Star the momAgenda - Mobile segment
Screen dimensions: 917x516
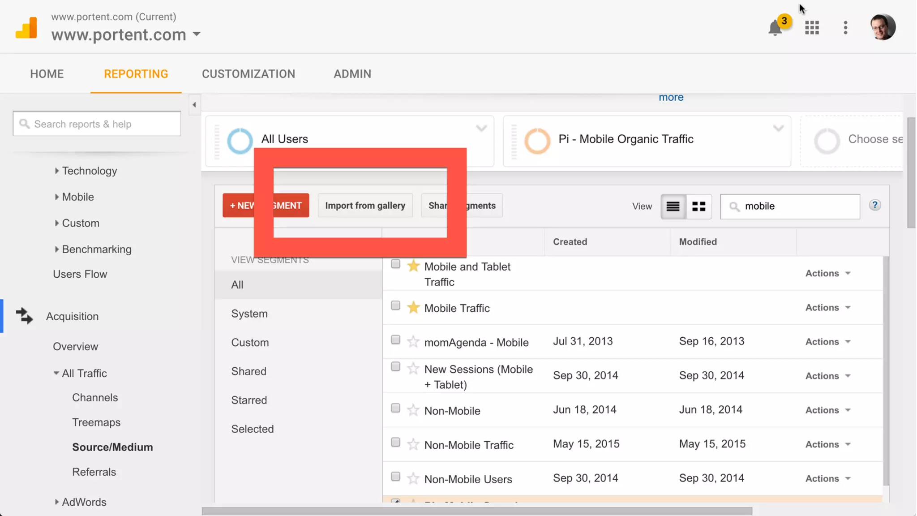click(x=413, y=342)
